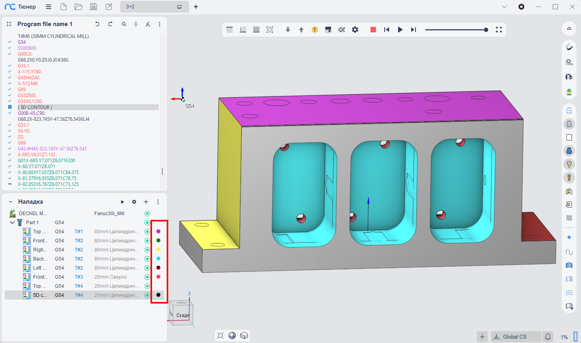Open simulation settings gear icon
Image resolution: width=581 pixels, height=343 pixels.
pos(355,30)
